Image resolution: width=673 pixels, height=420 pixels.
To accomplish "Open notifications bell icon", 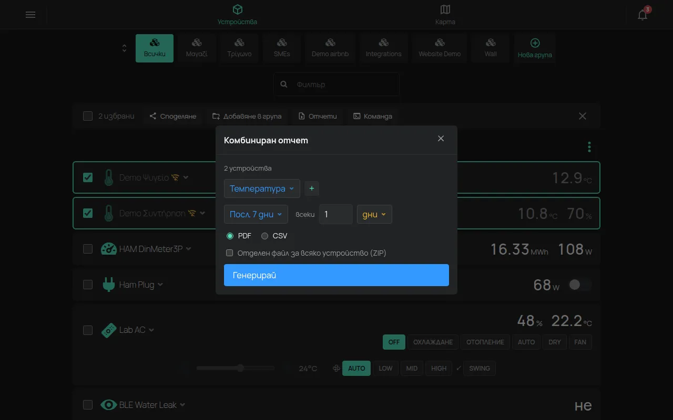I will click(x=643, y=15).
